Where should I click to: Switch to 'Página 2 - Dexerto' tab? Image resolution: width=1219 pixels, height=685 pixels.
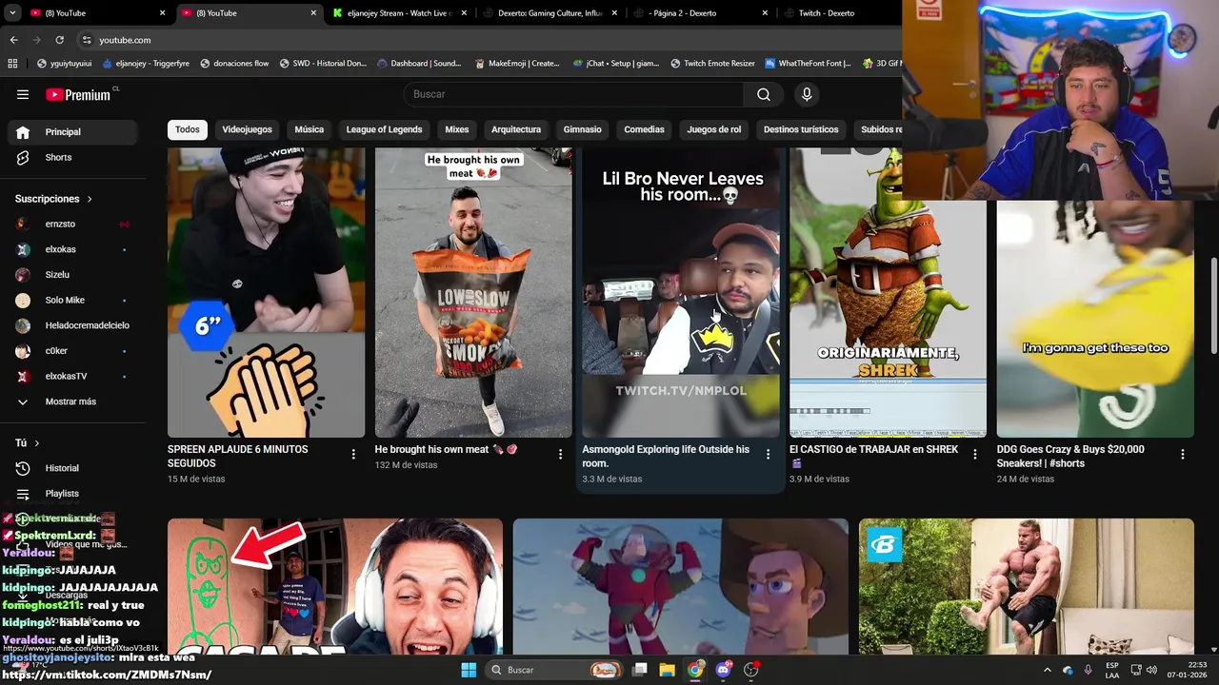[701, 13]
